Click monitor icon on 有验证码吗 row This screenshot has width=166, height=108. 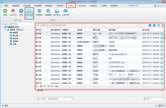[x=162, y=50]
